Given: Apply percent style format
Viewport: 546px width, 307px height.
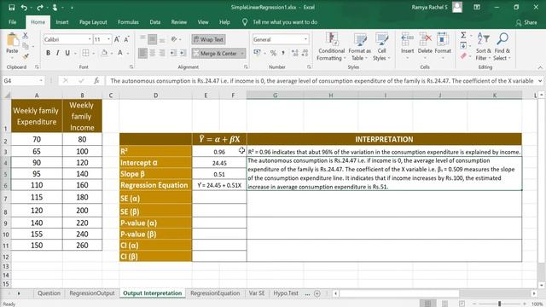Looking at the screenshot, I should 273,53.
